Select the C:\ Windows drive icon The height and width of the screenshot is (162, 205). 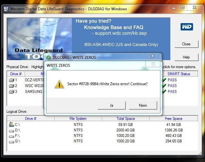tap(12, 124)
